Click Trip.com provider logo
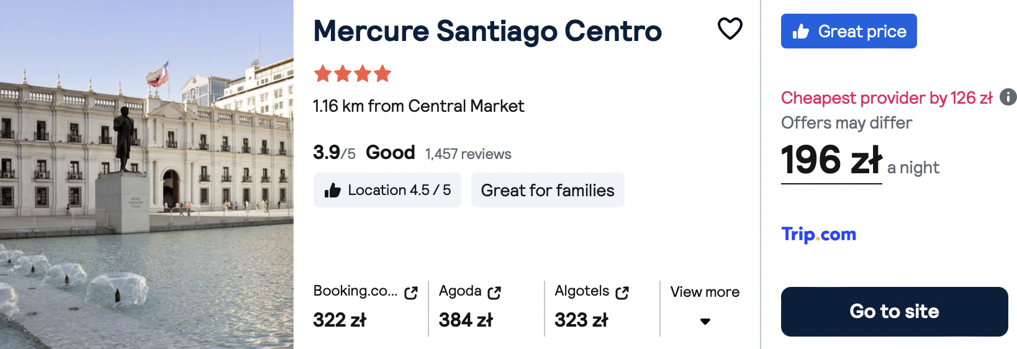Screen dimensions: 1017x349 (x=818, y=234)
